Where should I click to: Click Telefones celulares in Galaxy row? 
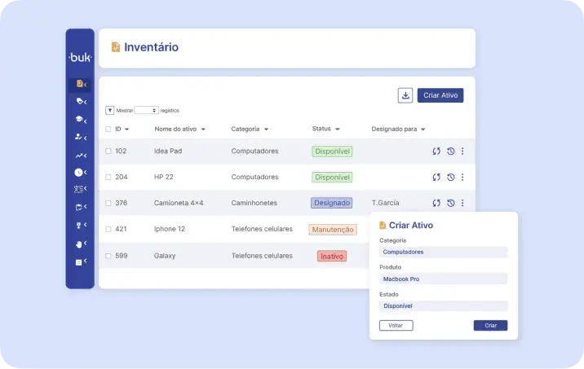pos(262,256)
